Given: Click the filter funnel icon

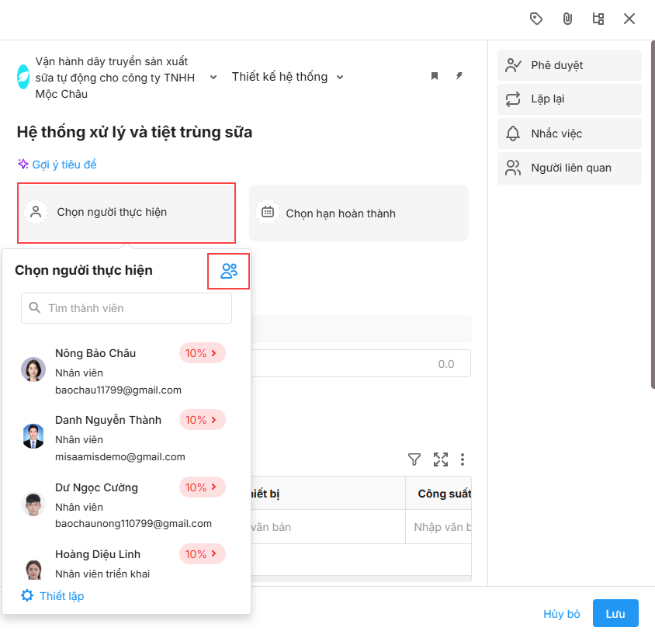Looking at the screenshot, I should (x=414, y=459).
